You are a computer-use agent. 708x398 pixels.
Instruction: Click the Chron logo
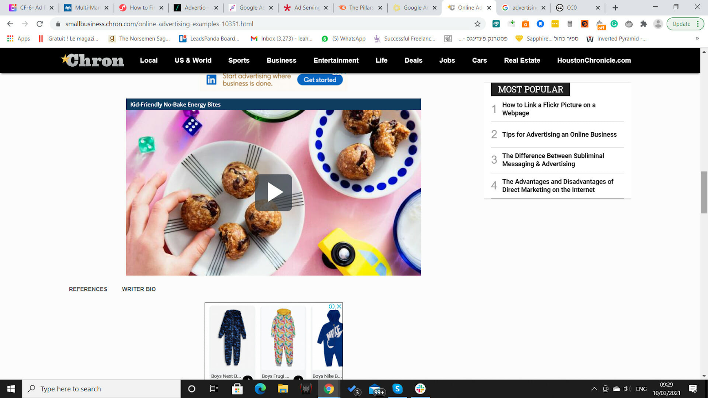click(x=92, y=60)
